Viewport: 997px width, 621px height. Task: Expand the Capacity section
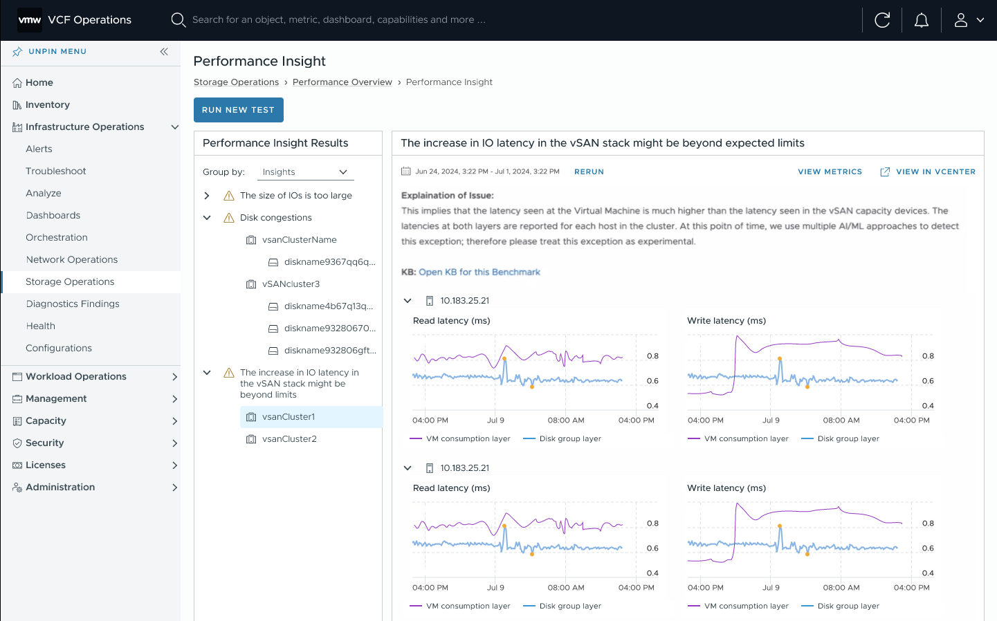(175, 421)
